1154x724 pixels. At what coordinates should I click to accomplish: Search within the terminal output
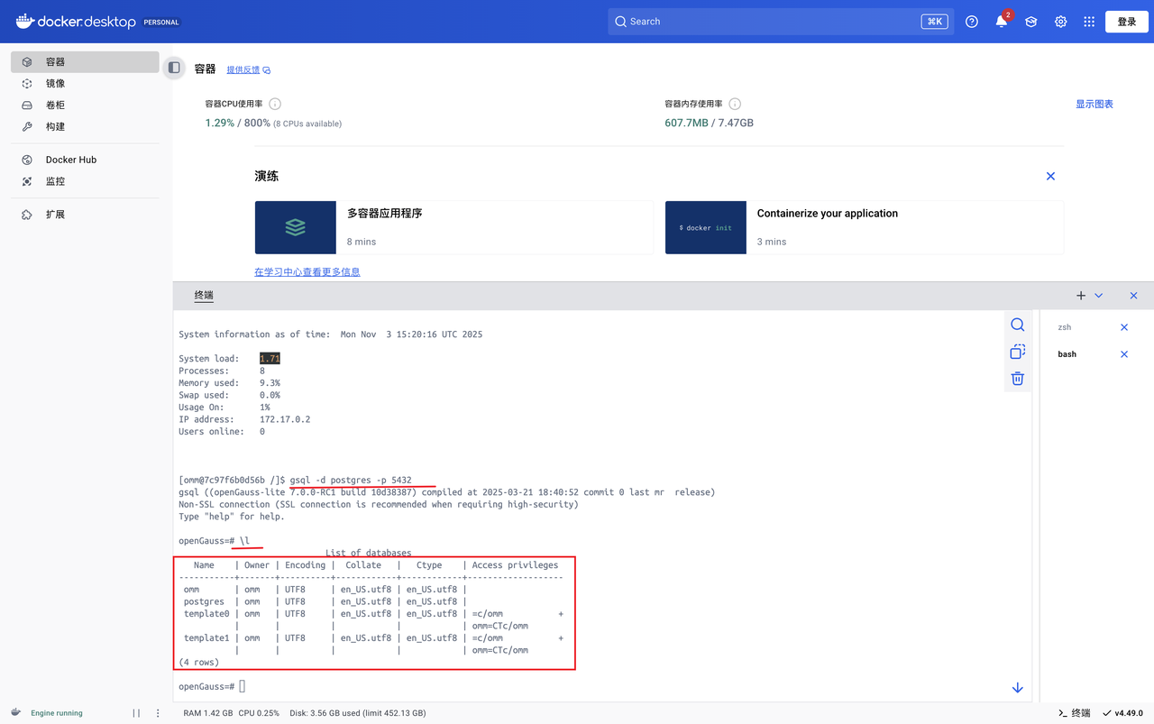pyautogui.click(x=1018, y=325)
